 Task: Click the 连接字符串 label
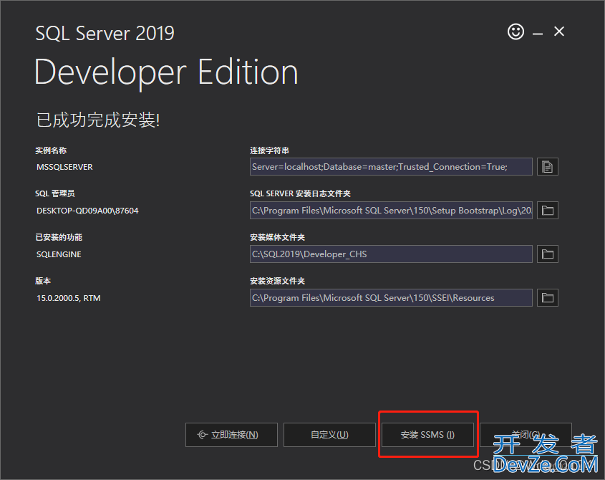point(269,150)
